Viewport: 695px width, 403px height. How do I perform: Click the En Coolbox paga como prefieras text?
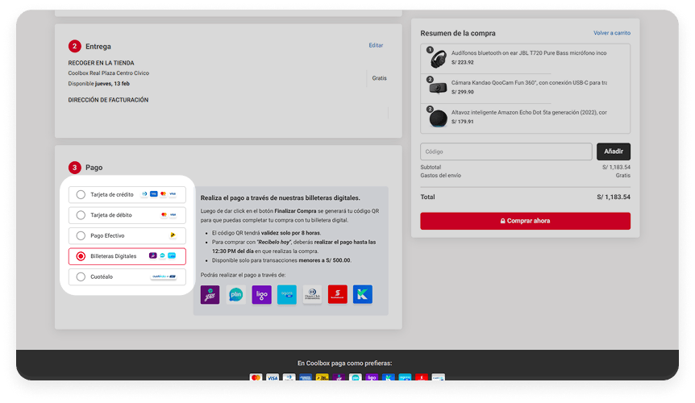point(345,364)
